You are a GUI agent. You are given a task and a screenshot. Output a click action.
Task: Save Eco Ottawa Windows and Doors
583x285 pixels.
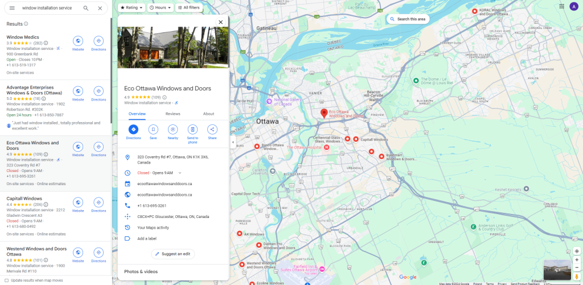[x=153, y=129]
